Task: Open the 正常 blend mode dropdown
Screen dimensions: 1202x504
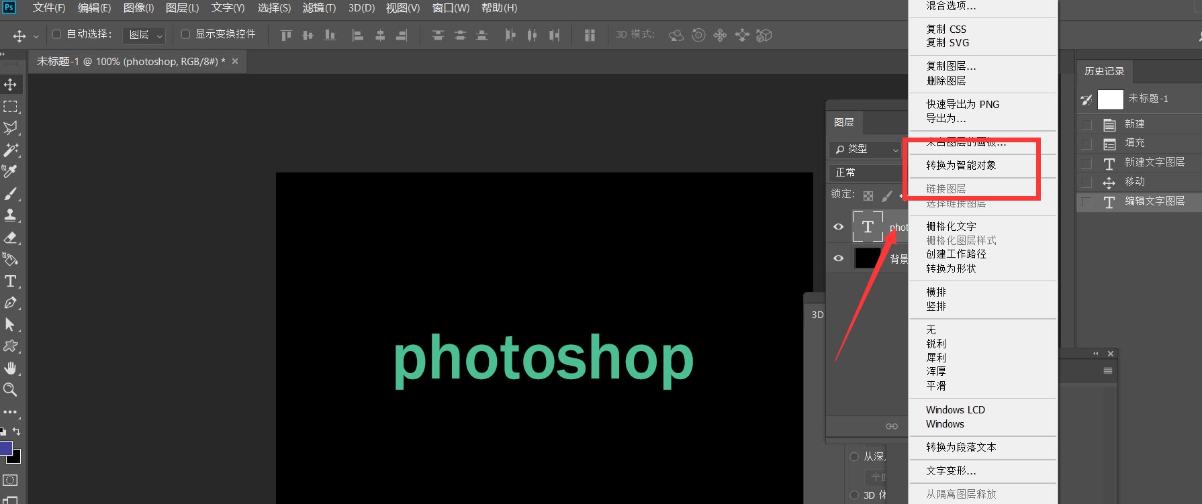Action: 866,172
